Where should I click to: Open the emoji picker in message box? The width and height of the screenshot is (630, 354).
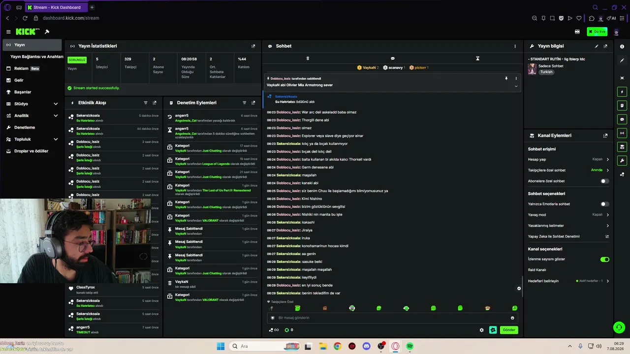(x=512, y=318)
